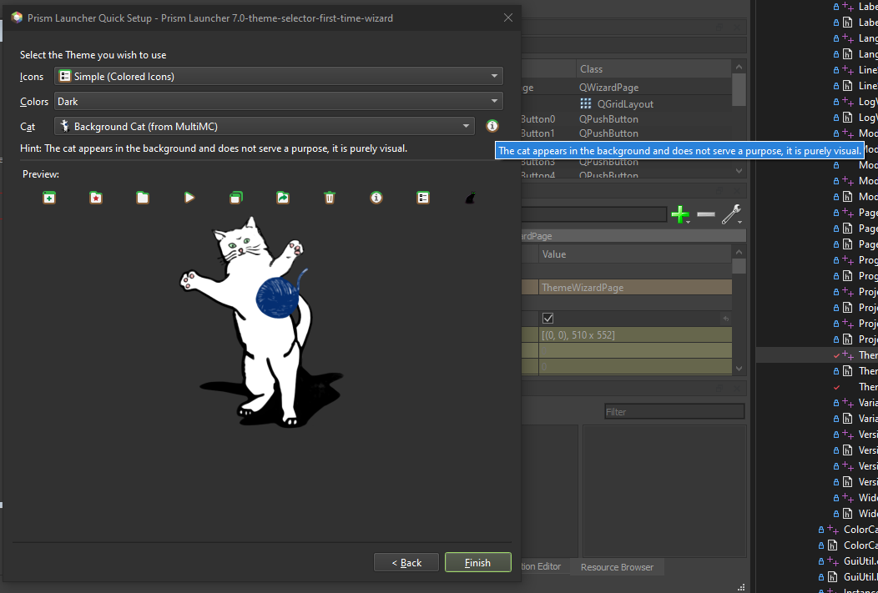
Task: Click the plain folder preview icon
Action: 143,198
